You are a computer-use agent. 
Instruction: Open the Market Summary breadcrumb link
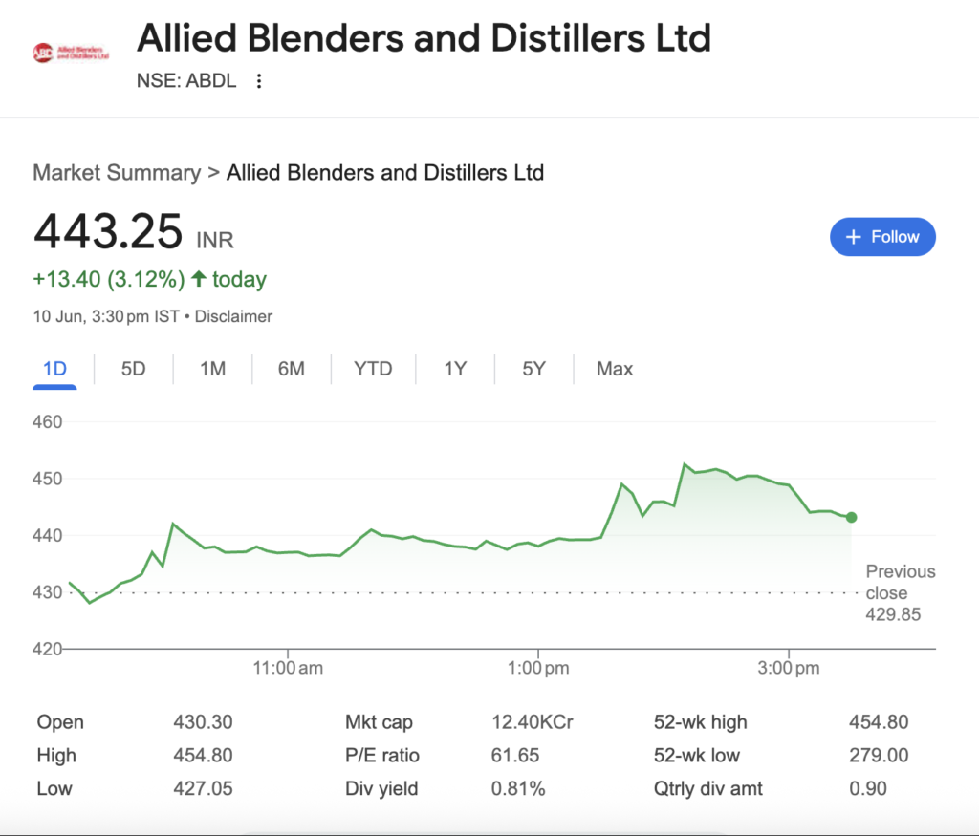[117, 173]
